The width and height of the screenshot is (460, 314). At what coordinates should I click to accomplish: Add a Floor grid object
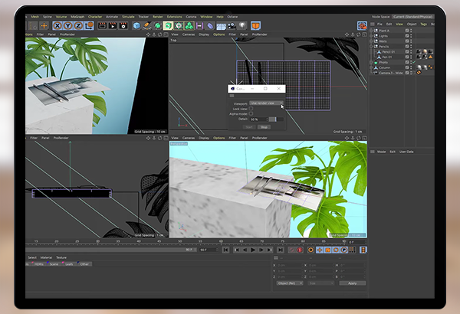221,26
